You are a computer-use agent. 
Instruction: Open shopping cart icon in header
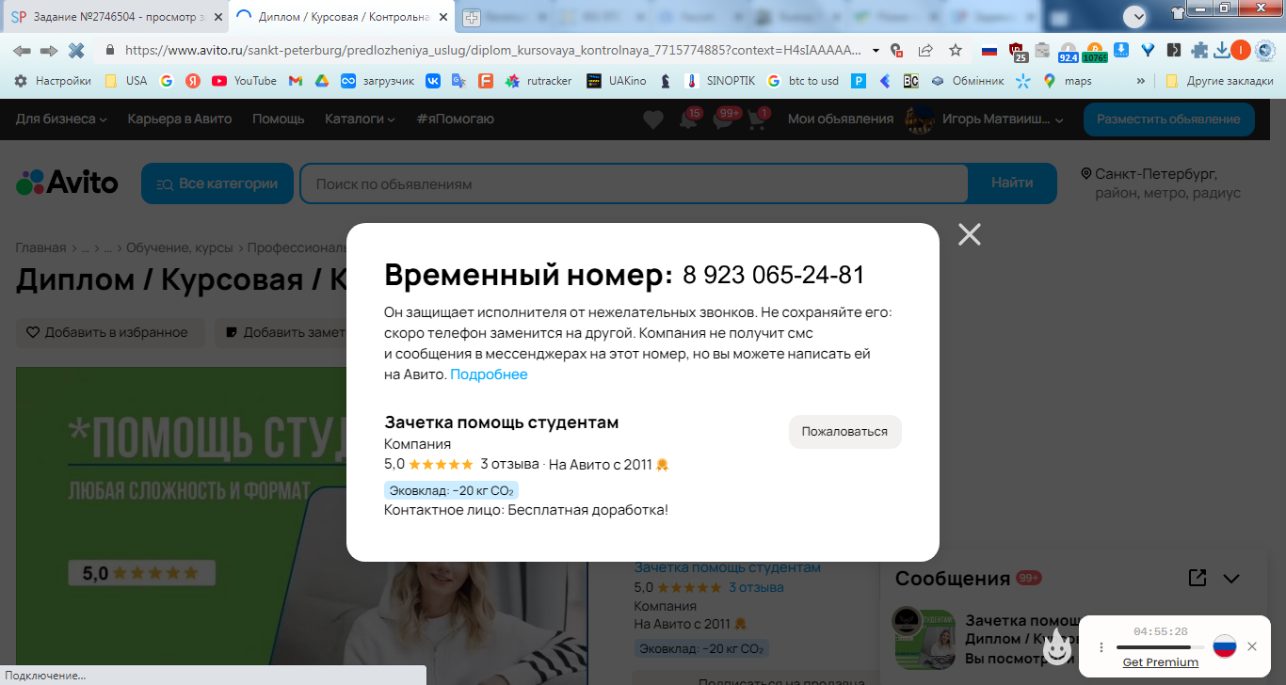[758, 119]
